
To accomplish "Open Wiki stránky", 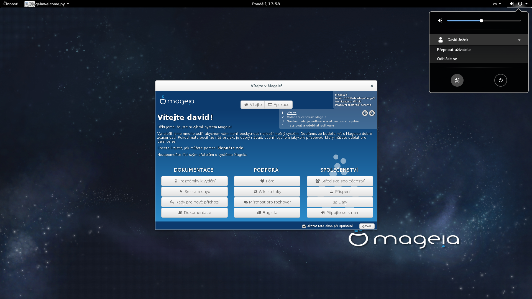I will click(x=267, y=192).
